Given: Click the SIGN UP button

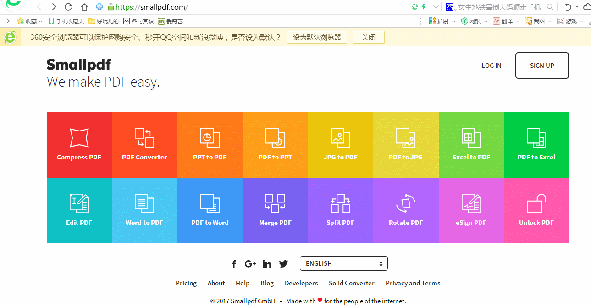Looking at the screenshot, I should point(542,66).
